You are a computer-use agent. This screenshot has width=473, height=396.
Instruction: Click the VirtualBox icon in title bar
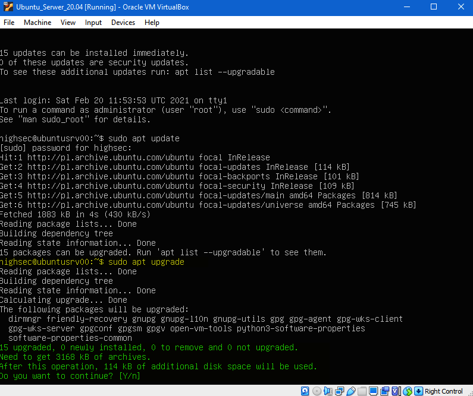8,7
